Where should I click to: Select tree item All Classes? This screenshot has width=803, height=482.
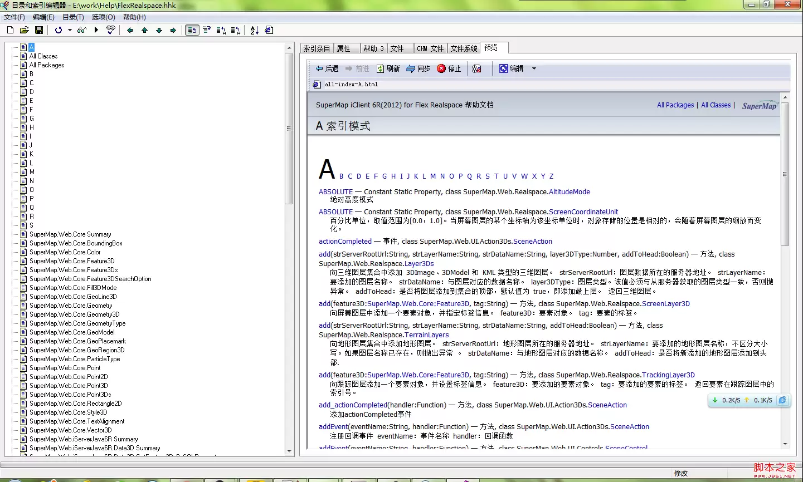coord(43,56)
